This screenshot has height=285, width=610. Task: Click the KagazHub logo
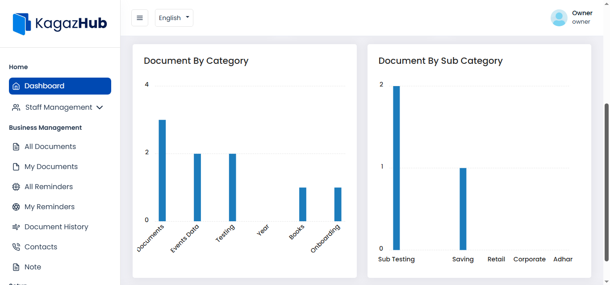click(60, 24)
